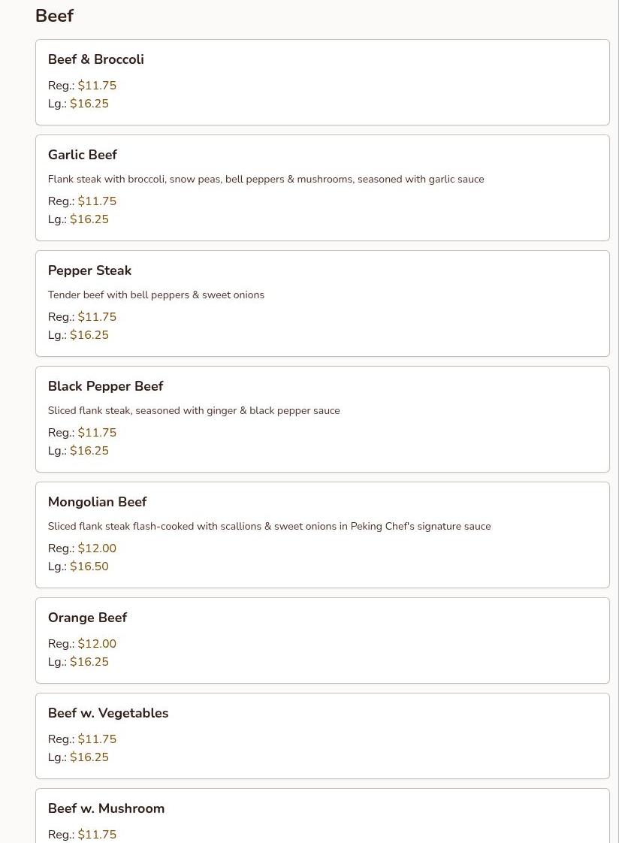Choose Pepper Steak's large price
The width and height of the screenshot is (634, 843).
coord(89,335)
